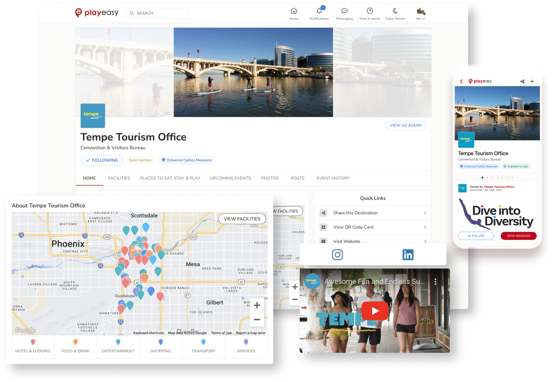Filter map by Hotel & Lodging
The width and height of the screenshot is (552, 382).
(x=33, y=346)
